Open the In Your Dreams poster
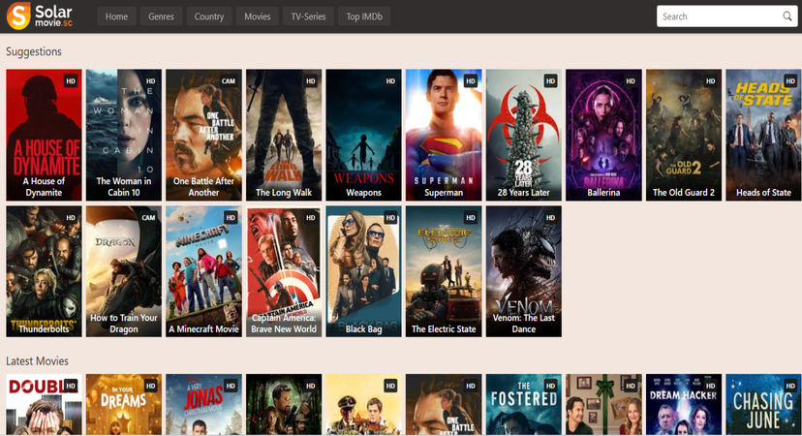The height and width of the screenshot is (436, 802). coord(124,404)
